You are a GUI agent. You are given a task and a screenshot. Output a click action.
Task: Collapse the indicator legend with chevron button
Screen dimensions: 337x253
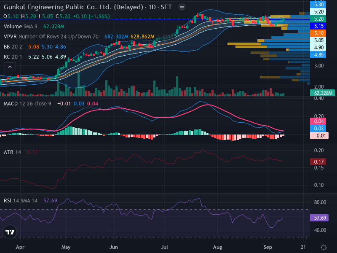10,67
